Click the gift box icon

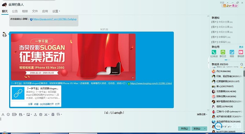point(41,115)
